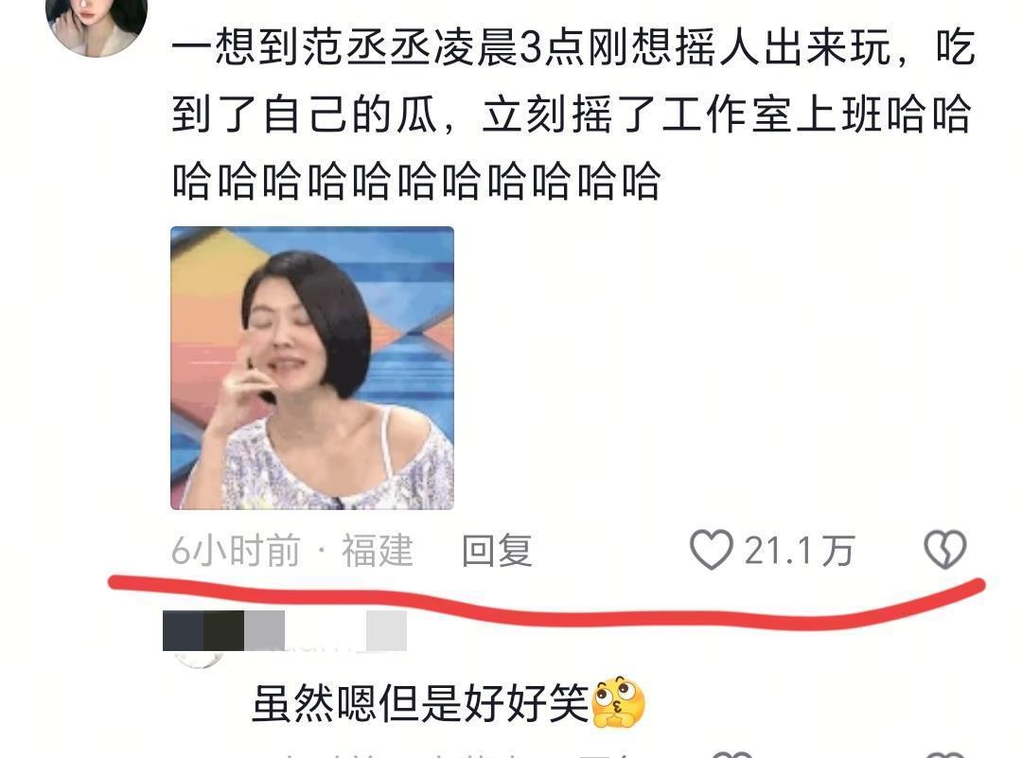This screenshot has width=1022, height=758.
Task: Click the red underline below the comment
Action: point(546,603)
